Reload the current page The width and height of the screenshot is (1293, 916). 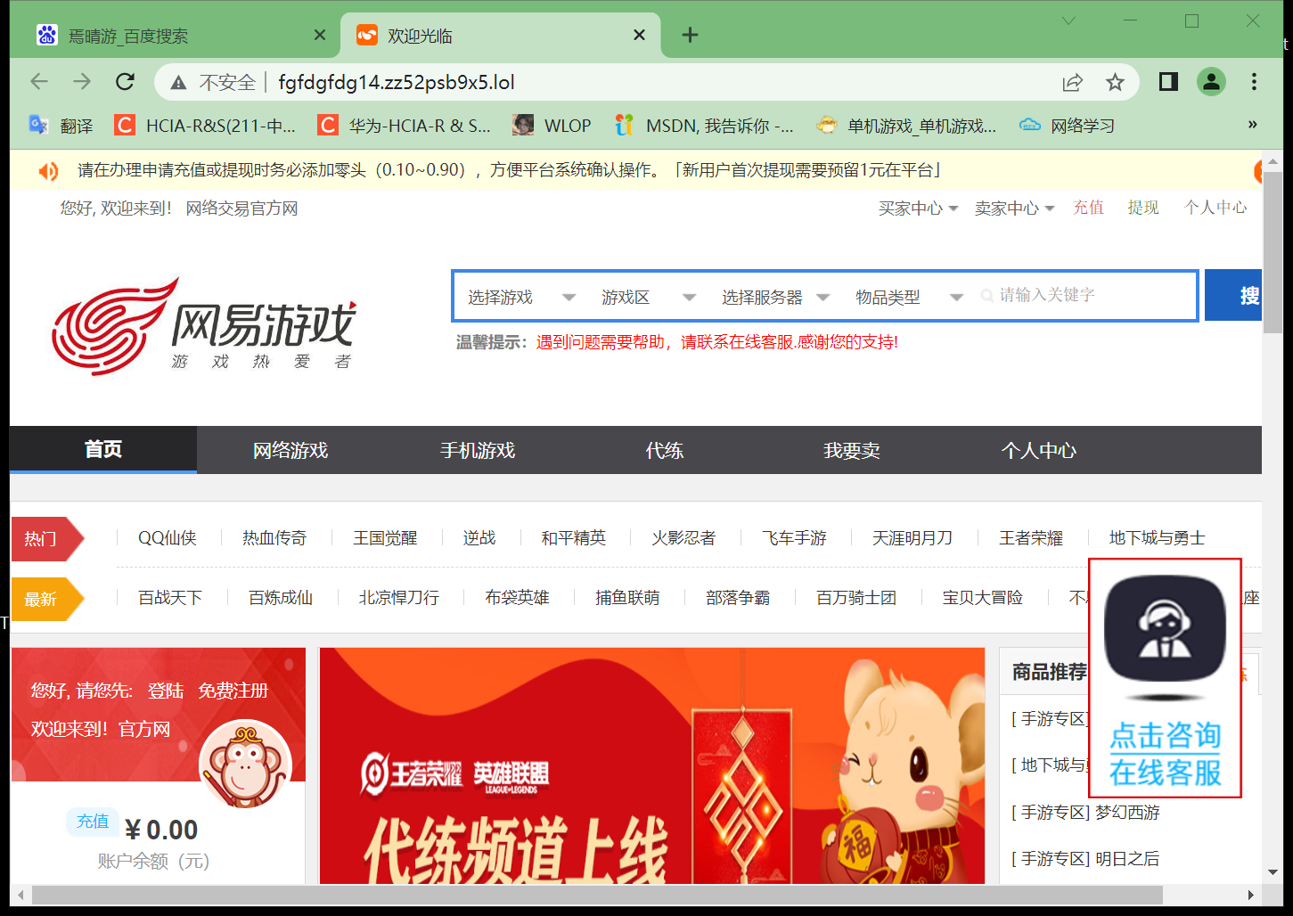point(126,82)
